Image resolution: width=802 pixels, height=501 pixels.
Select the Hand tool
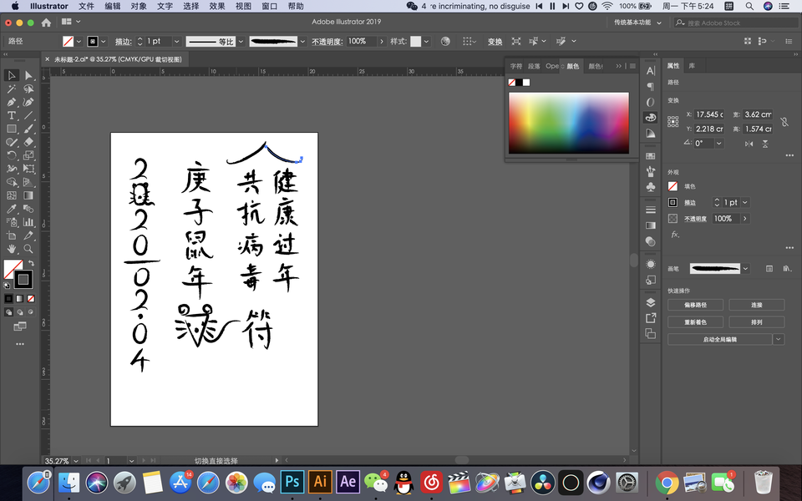[11, 249]
